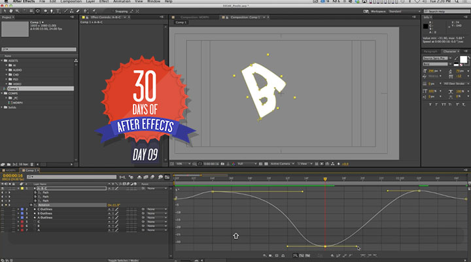The height and width of the screenshot is (262, 471).
Task: Click Toggle Switches / Modes button
Action: (123, 260)
